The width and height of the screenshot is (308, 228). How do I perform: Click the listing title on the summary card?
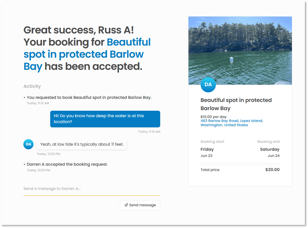coord(236,104)
